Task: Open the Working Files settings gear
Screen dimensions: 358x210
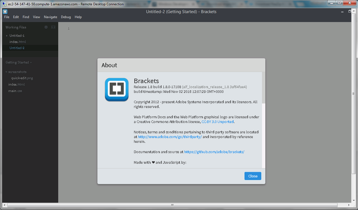Action: [46, 27]
